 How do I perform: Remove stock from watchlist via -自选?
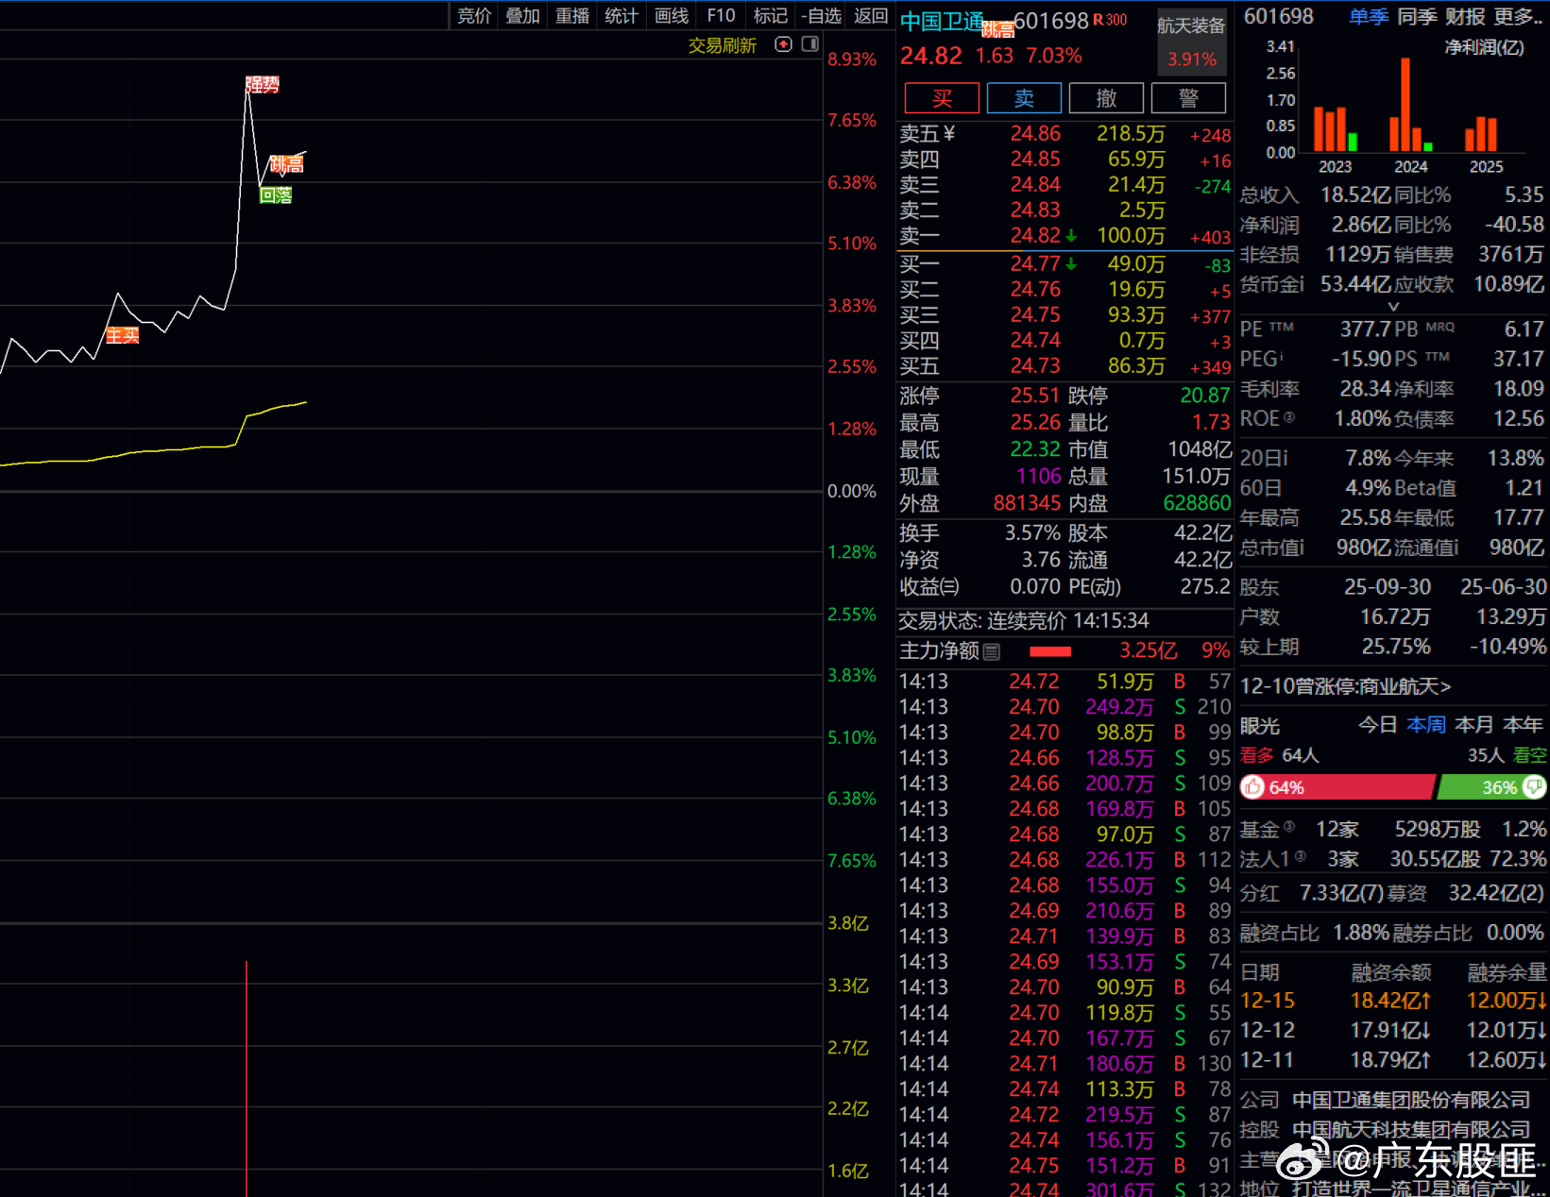click(820, 15)
